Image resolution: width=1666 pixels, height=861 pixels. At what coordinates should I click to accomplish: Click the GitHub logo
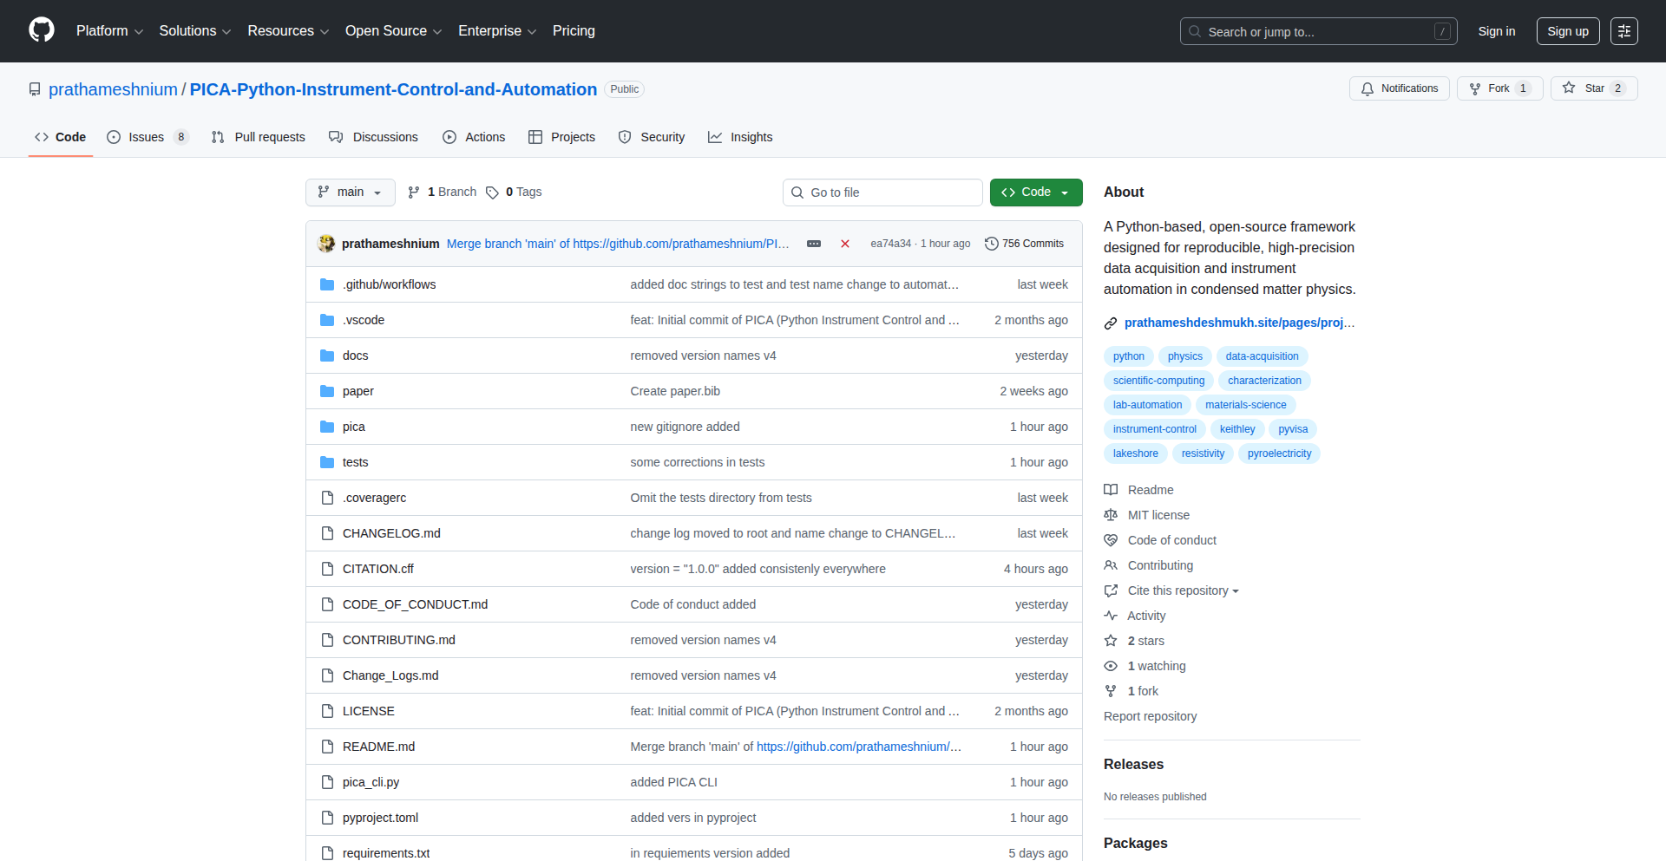40,31
